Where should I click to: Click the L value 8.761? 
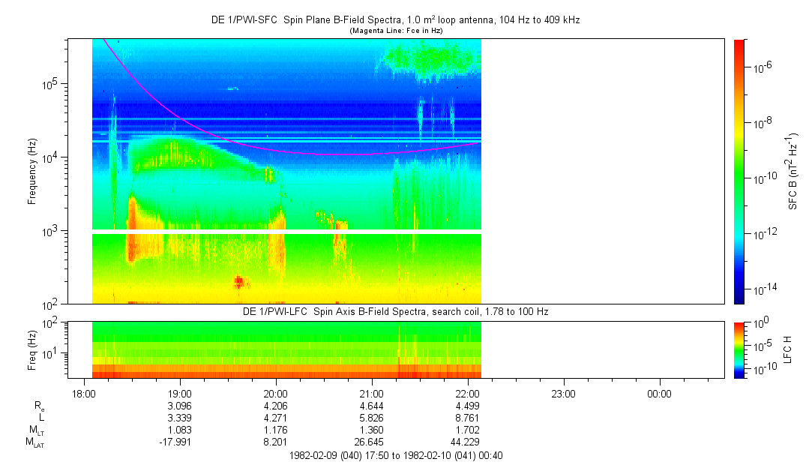coord(468,418)
